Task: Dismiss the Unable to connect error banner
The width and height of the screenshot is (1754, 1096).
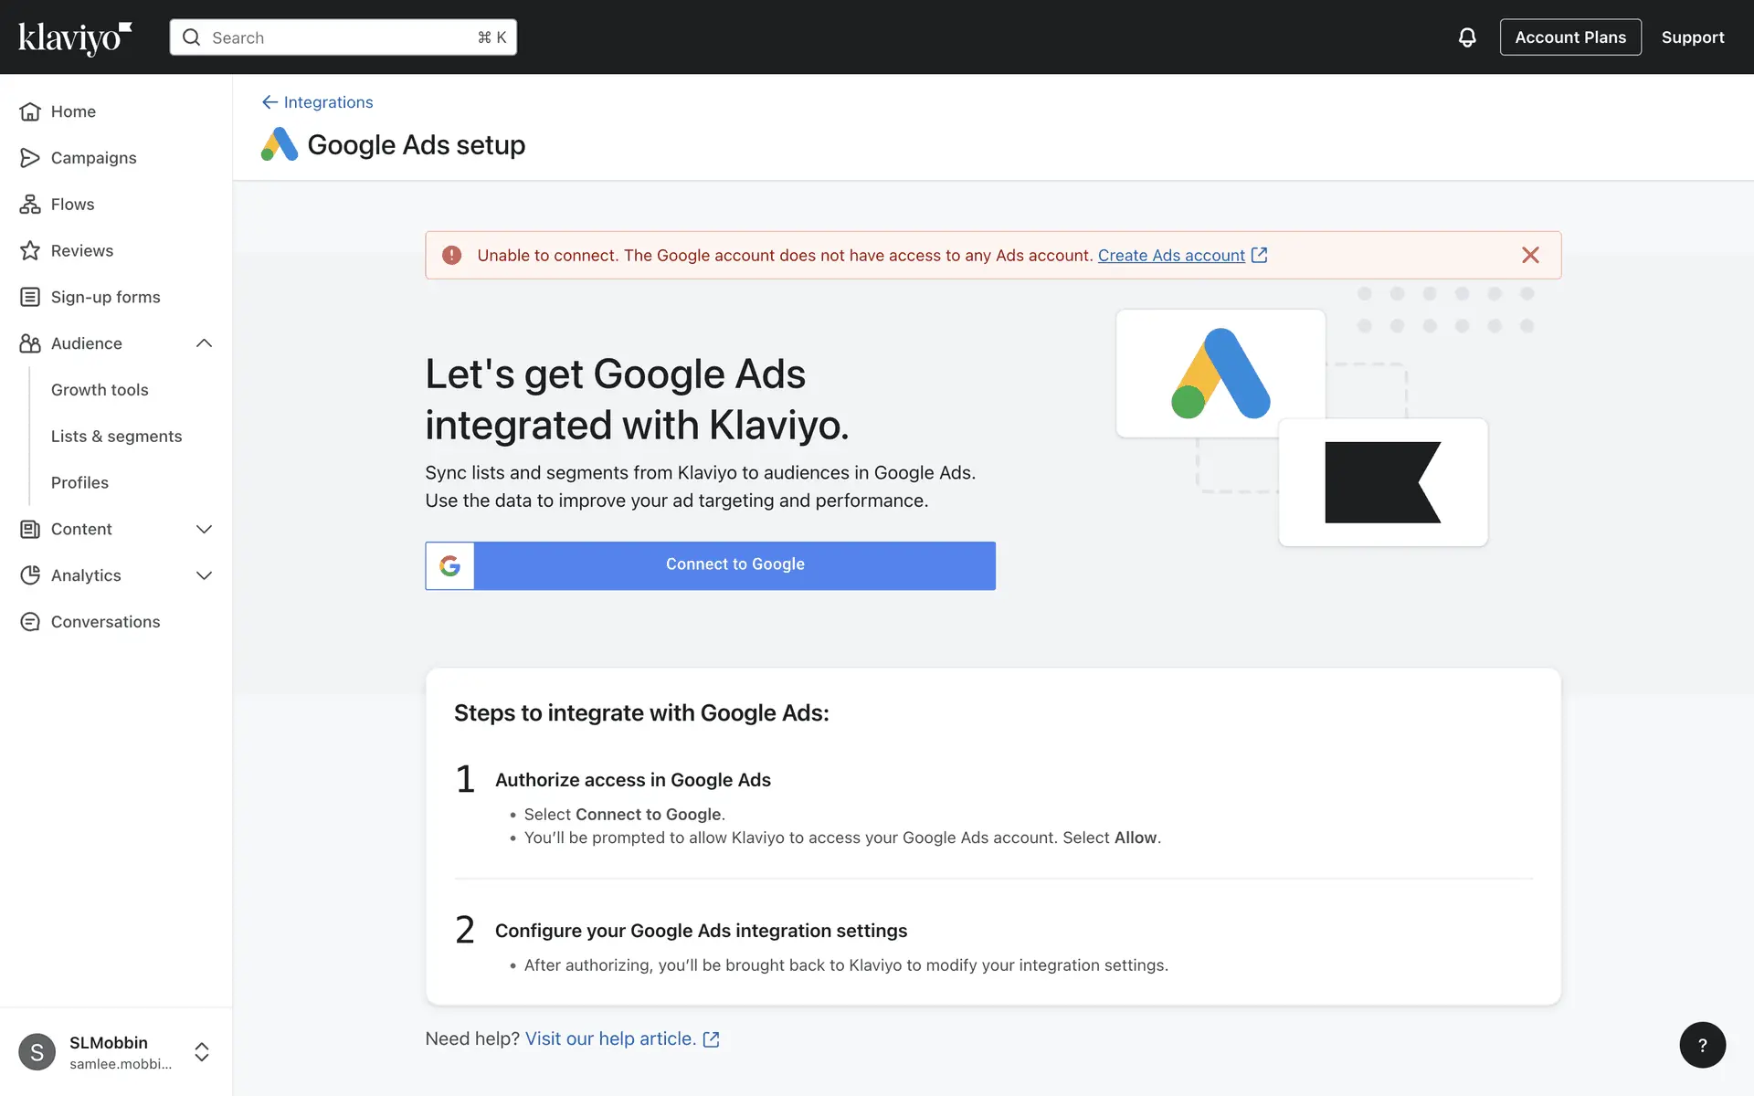Action: coord(1530,256)
